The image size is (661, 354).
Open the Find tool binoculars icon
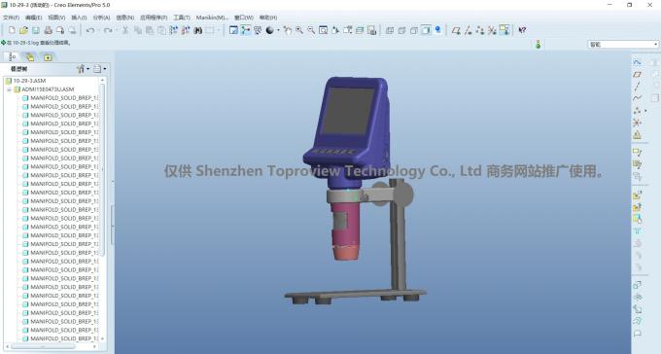[x=197, y=30]
